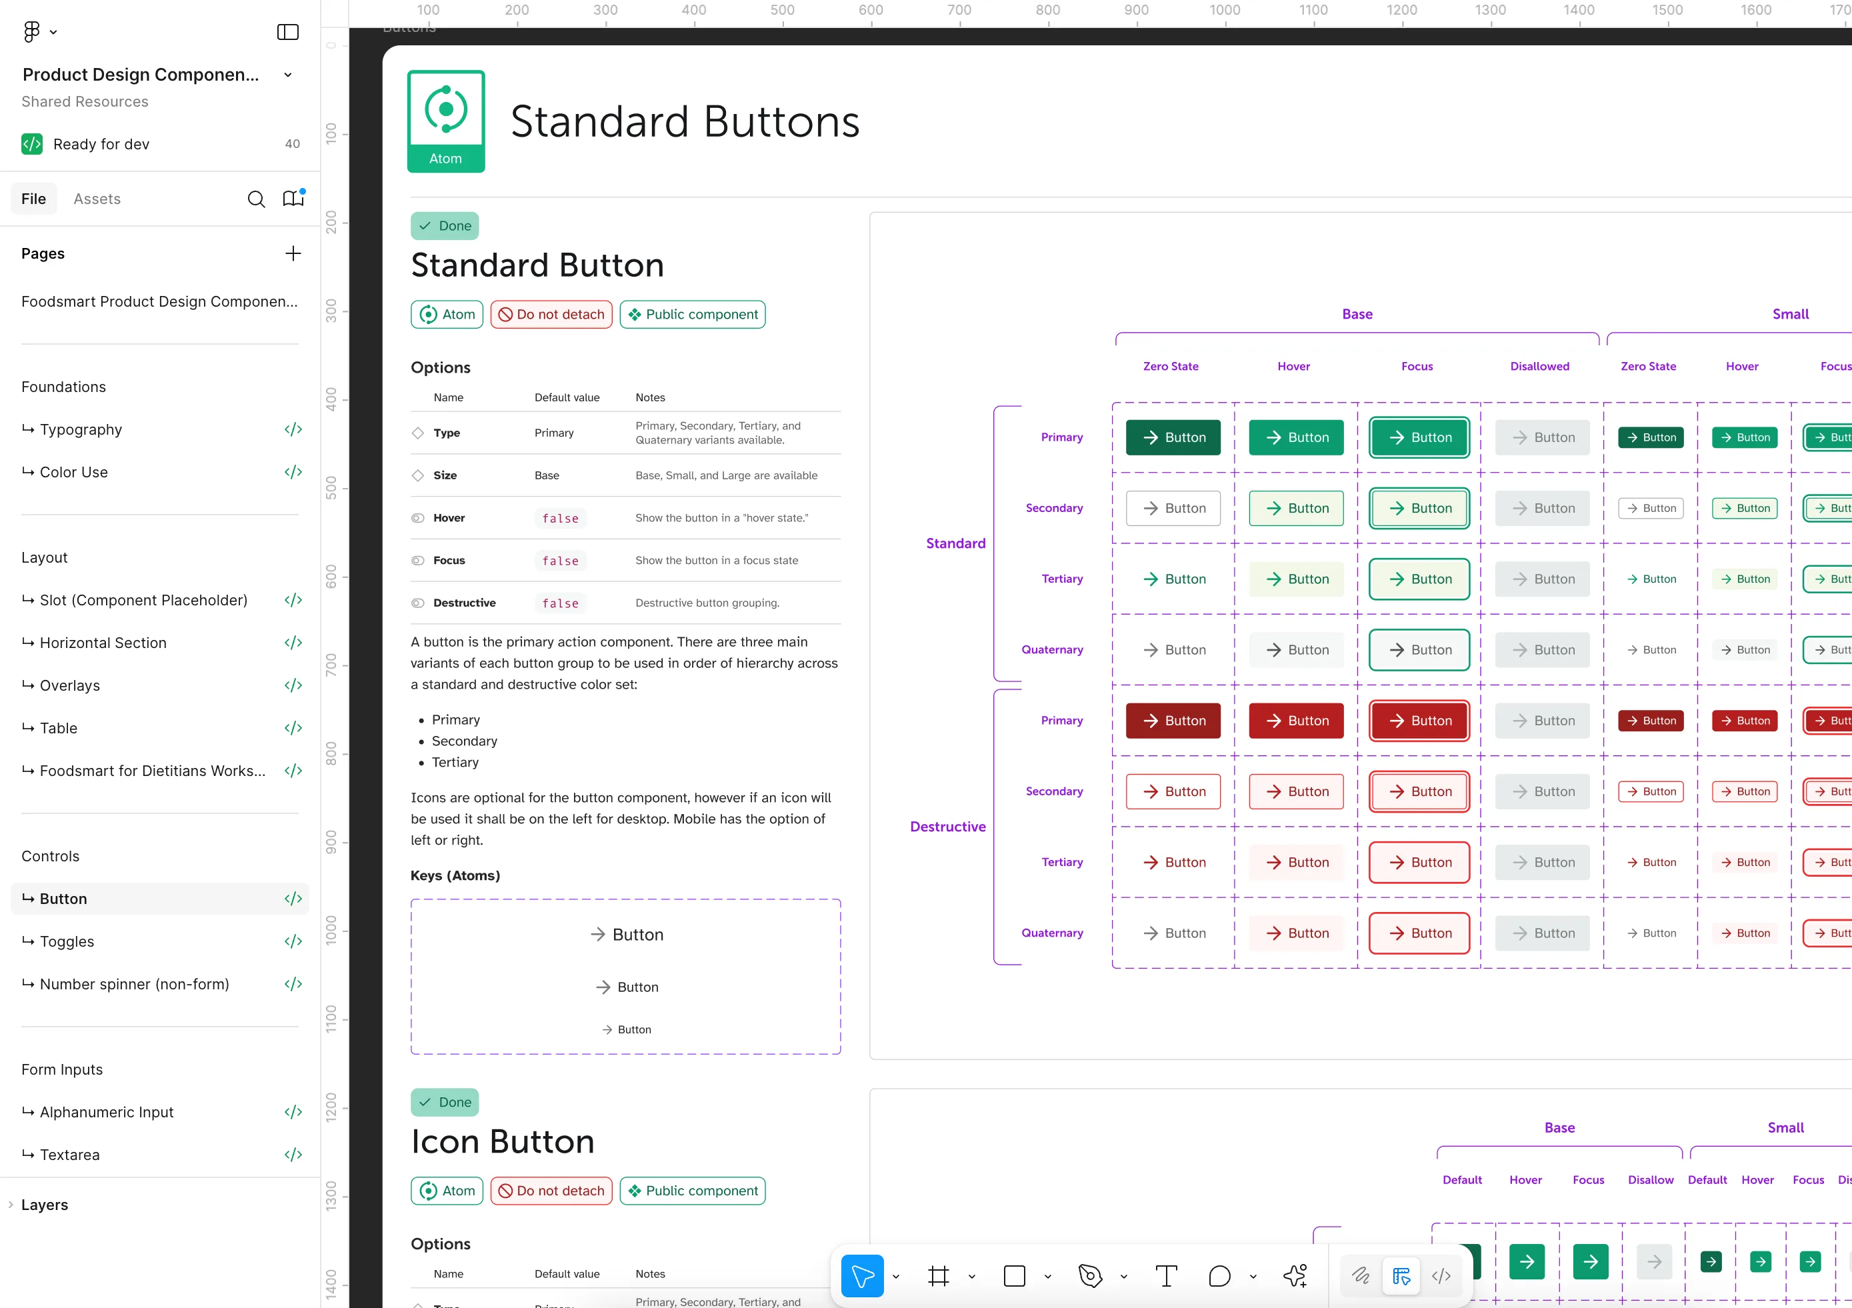1852x1308 pixels.
Task: Click Public component tag under Standard Button
Action: click(x=693, y=315)
